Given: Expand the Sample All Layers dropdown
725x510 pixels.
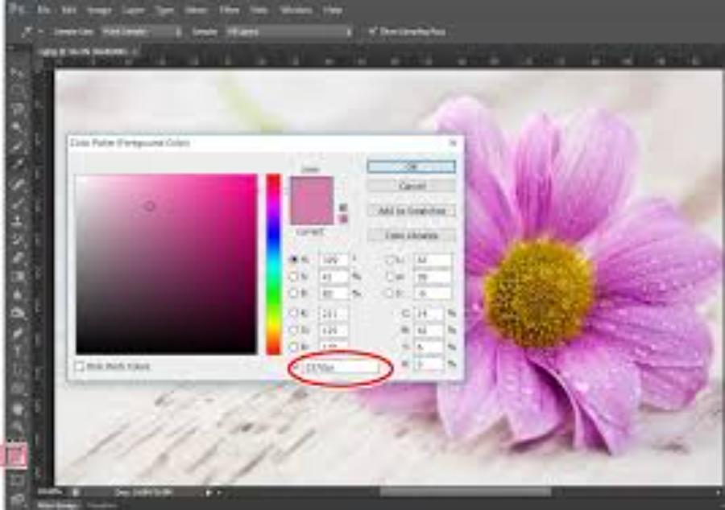Looking at the screenshot, I should [x=288, y=31].
